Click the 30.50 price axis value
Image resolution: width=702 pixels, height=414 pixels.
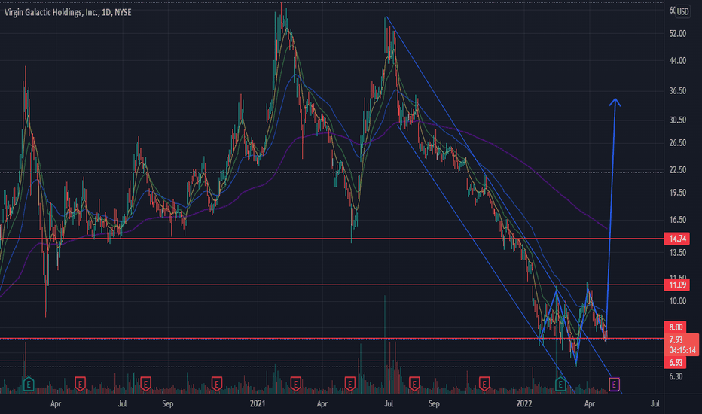click(x=677, y=120)
